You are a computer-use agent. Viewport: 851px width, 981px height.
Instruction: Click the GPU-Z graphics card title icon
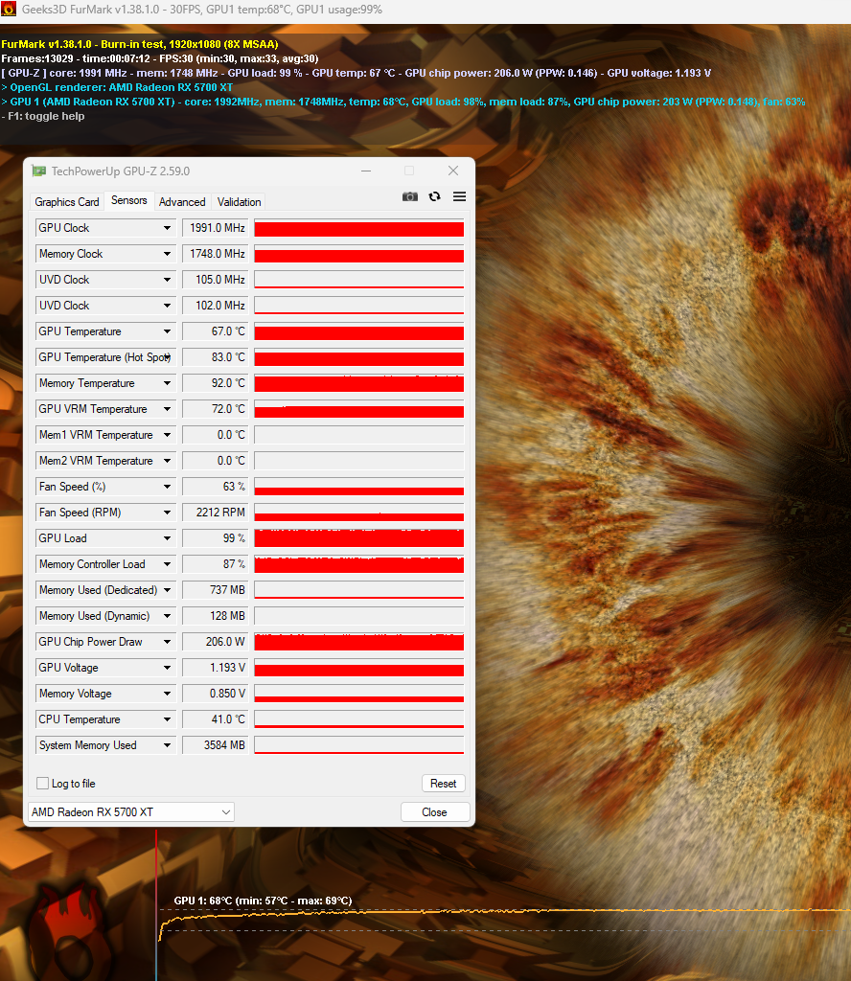click(x=38, y=171)
